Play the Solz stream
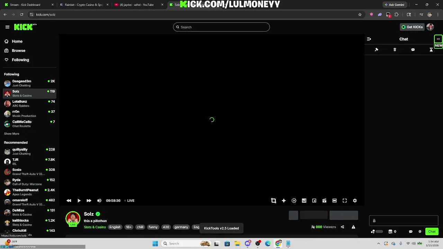 tap(79, 201)
